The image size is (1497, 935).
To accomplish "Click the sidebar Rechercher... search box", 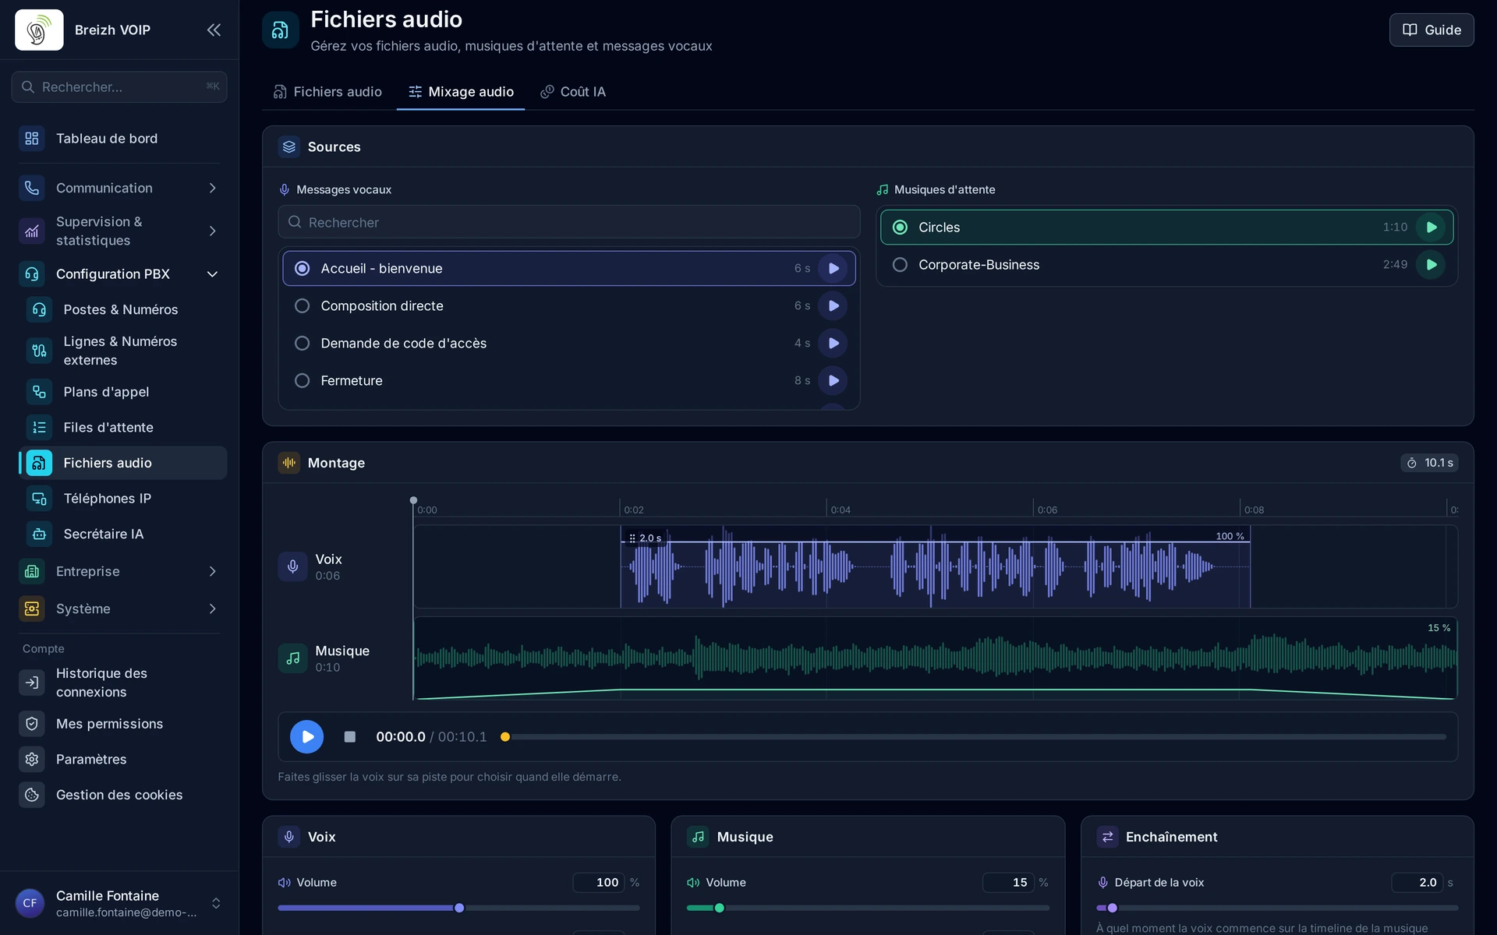I will tap(119, 86).
